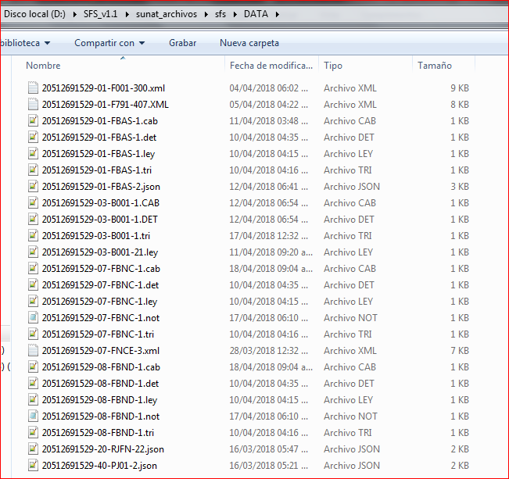Click the file icon of 20512691529-03-B001-1.tri

pos(33,236)
